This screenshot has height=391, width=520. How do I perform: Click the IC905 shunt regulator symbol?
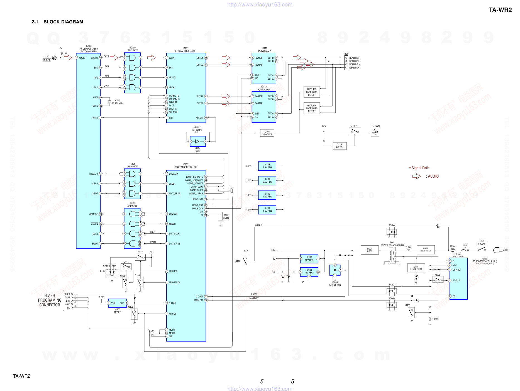point(335,270)
